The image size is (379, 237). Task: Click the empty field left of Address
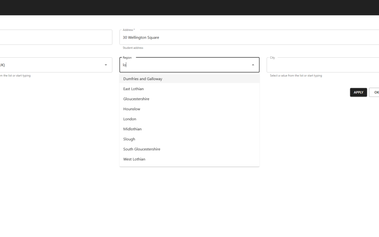point(56,37)
